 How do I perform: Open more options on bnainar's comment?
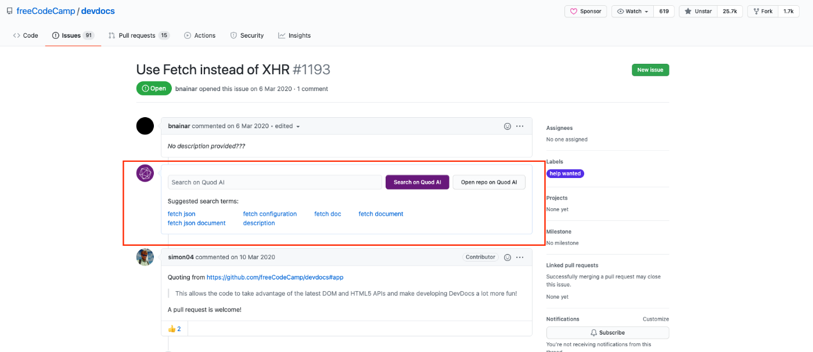coord(520,126)
